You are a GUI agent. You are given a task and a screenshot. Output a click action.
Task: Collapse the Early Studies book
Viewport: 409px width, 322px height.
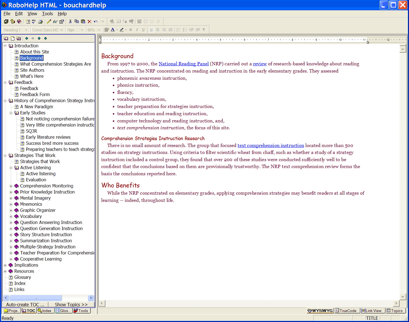click(11, 113)
